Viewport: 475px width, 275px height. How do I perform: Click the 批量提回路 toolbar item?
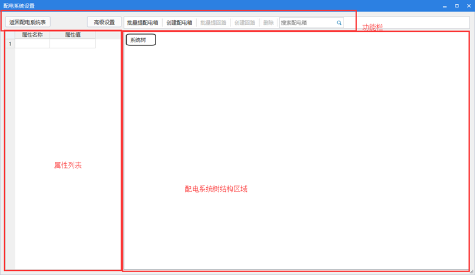(x=213, y=23)
